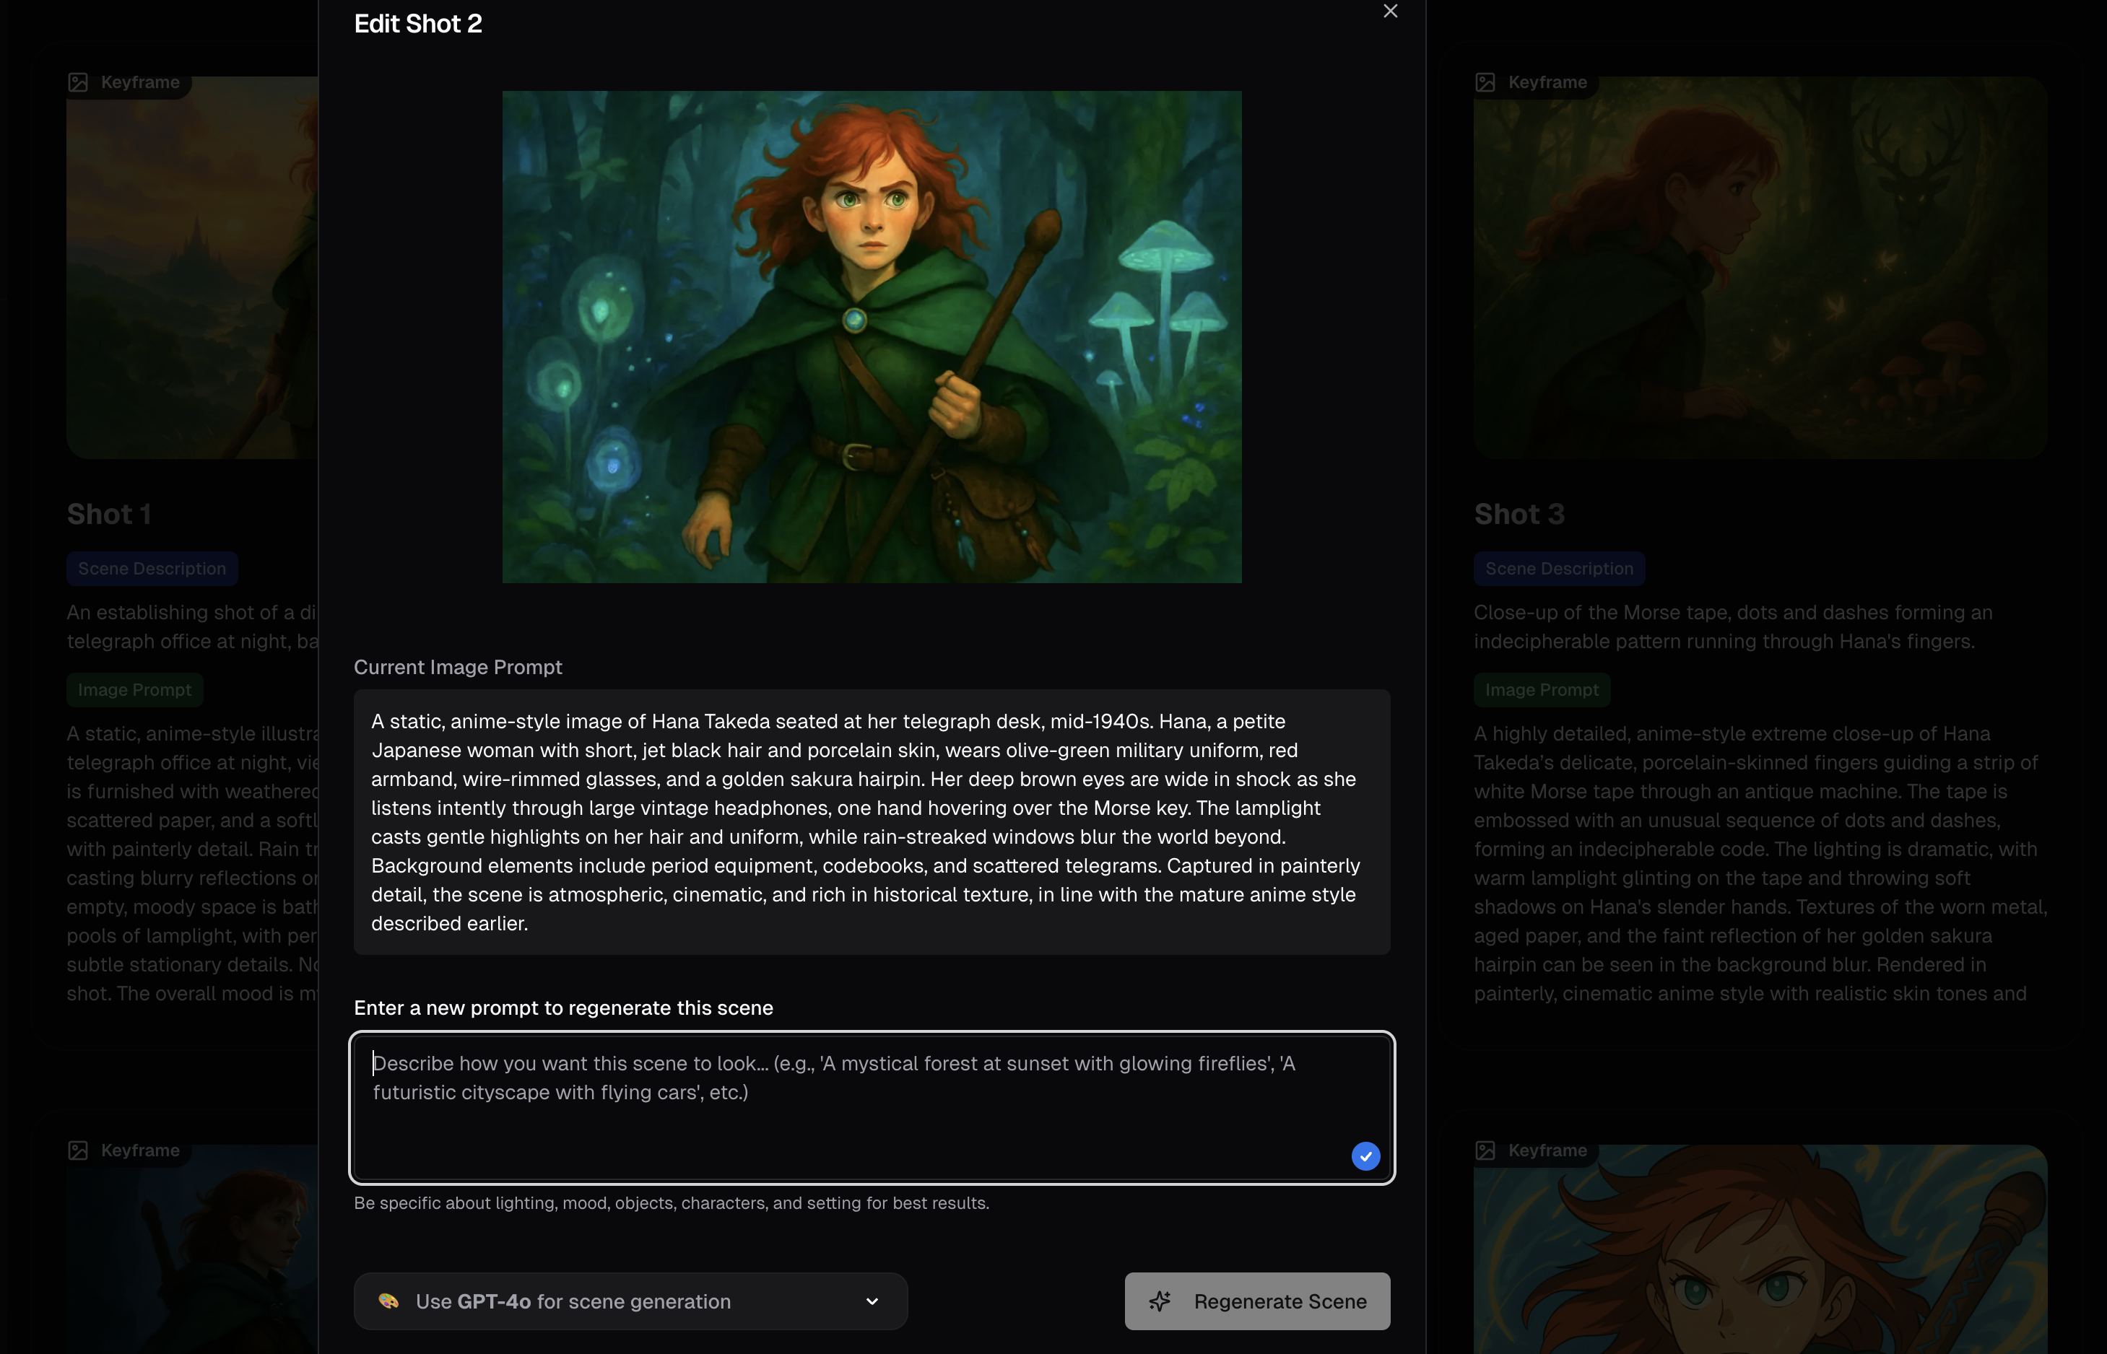Click the Keyframe label on bottom-left card
This screenshot has width=2107, height=1354.
[x=140, y=1150]
